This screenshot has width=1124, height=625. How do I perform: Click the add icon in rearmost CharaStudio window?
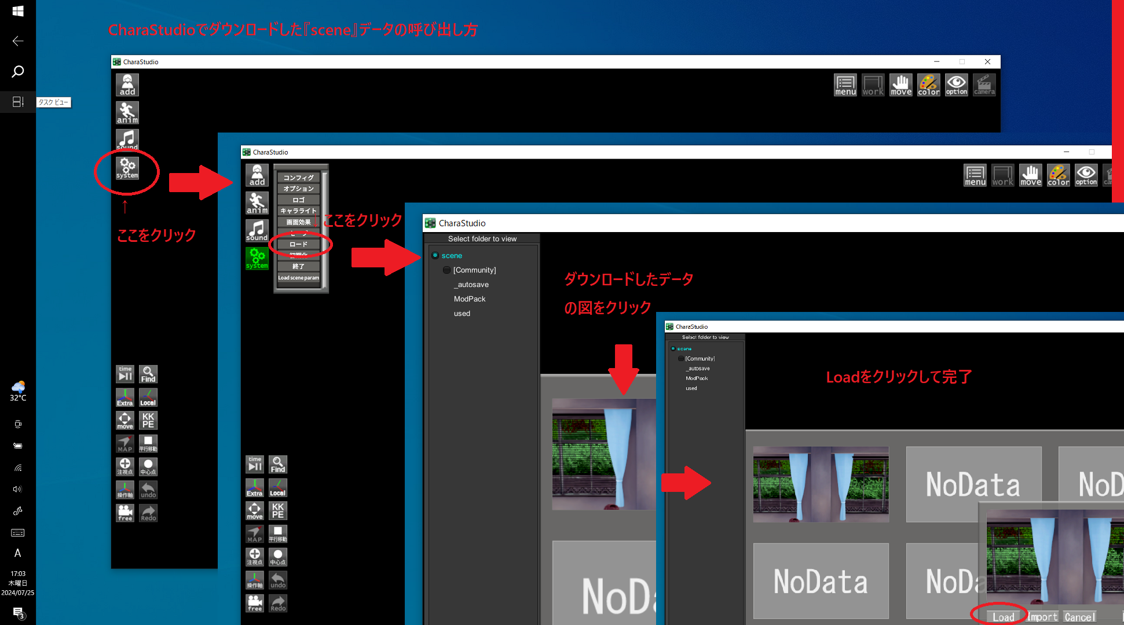coord(127,85)
